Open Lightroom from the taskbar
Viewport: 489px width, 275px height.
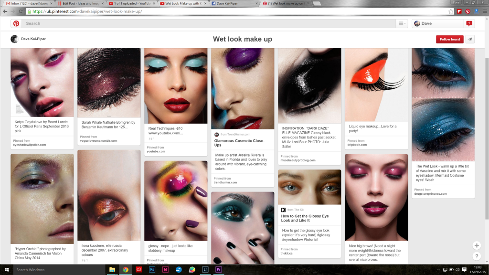205,270
